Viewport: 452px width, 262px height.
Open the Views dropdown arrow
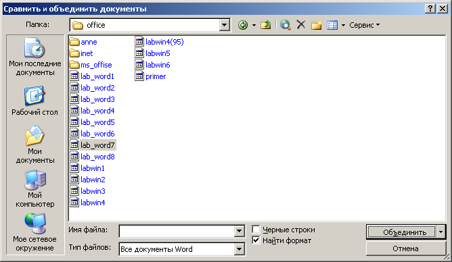click(x=343, y=25)
